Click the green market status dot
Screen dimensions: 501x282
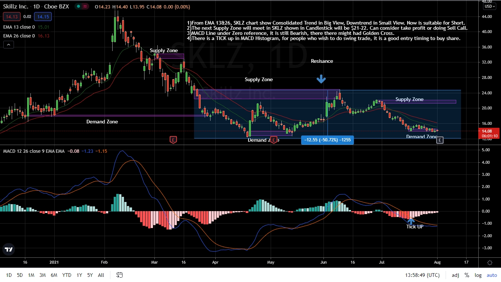[x=78, y=7]
